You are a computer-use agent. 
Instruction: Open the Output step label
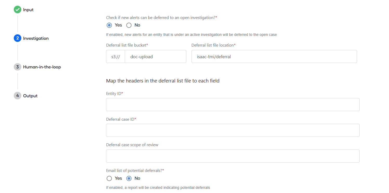click(30, 96)
